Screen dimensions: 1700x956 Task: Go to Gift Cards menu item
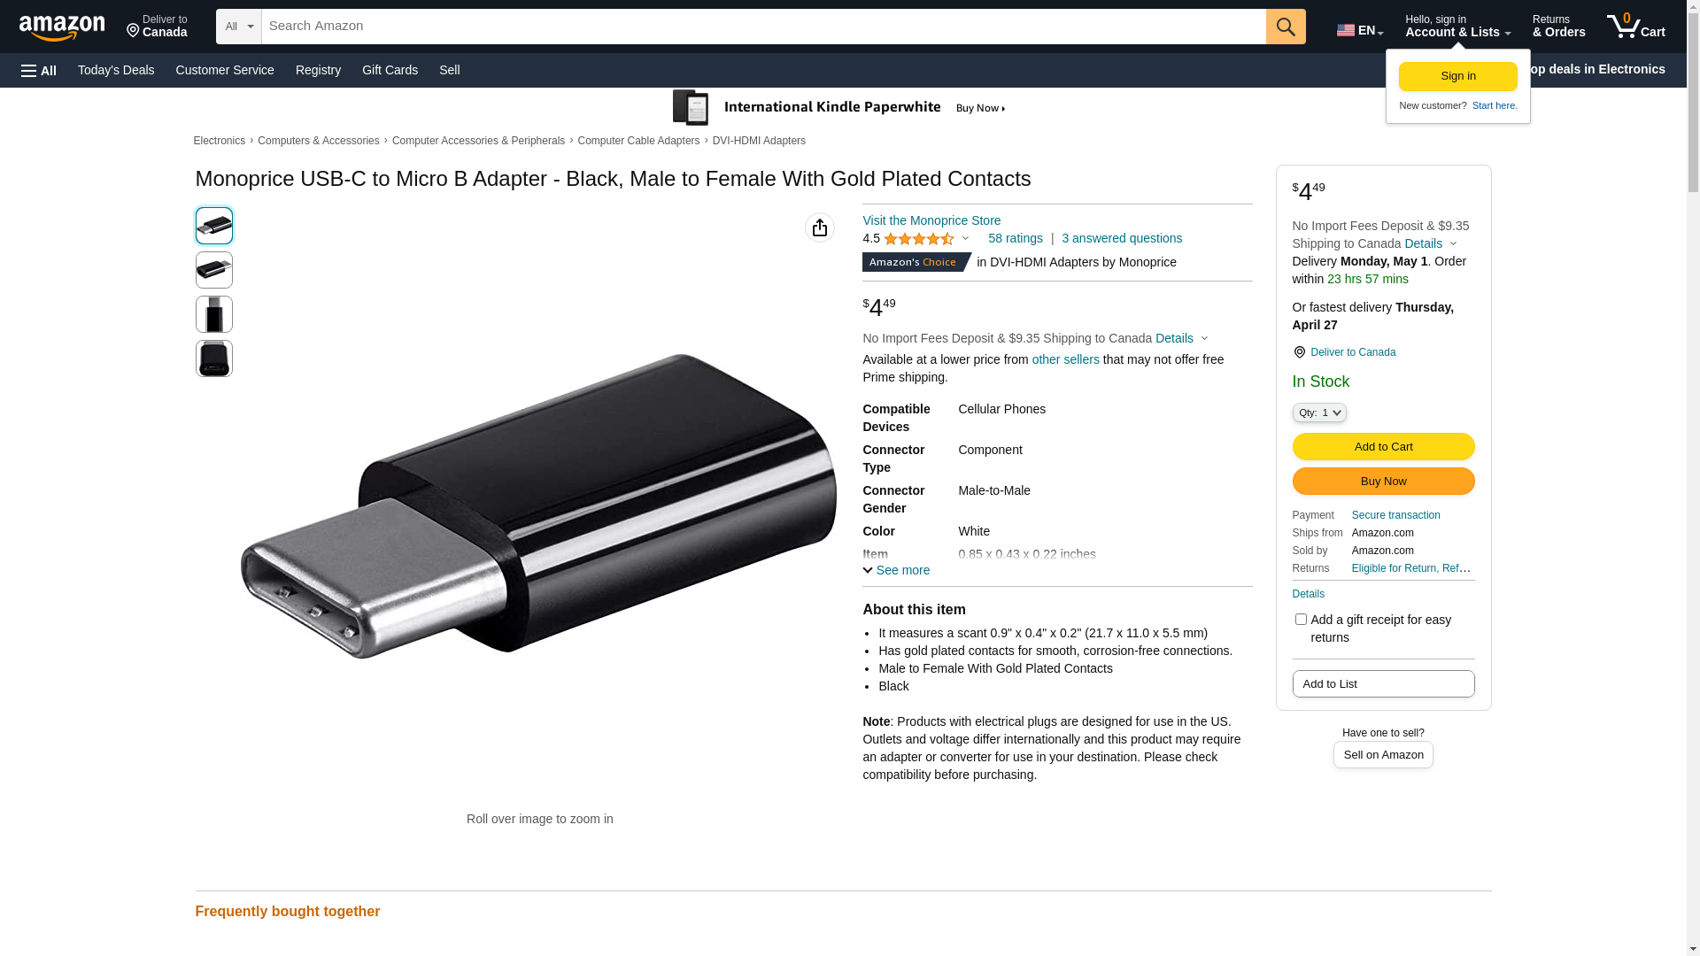point(390,70)
